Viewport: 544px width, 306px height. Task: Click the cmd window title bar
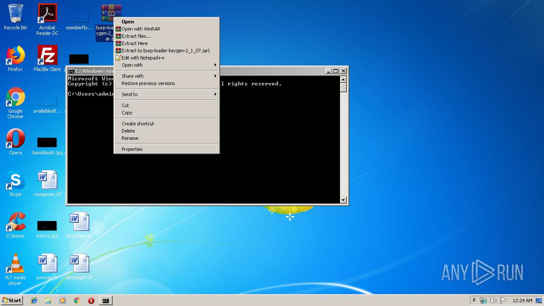(x=272, y=71)
